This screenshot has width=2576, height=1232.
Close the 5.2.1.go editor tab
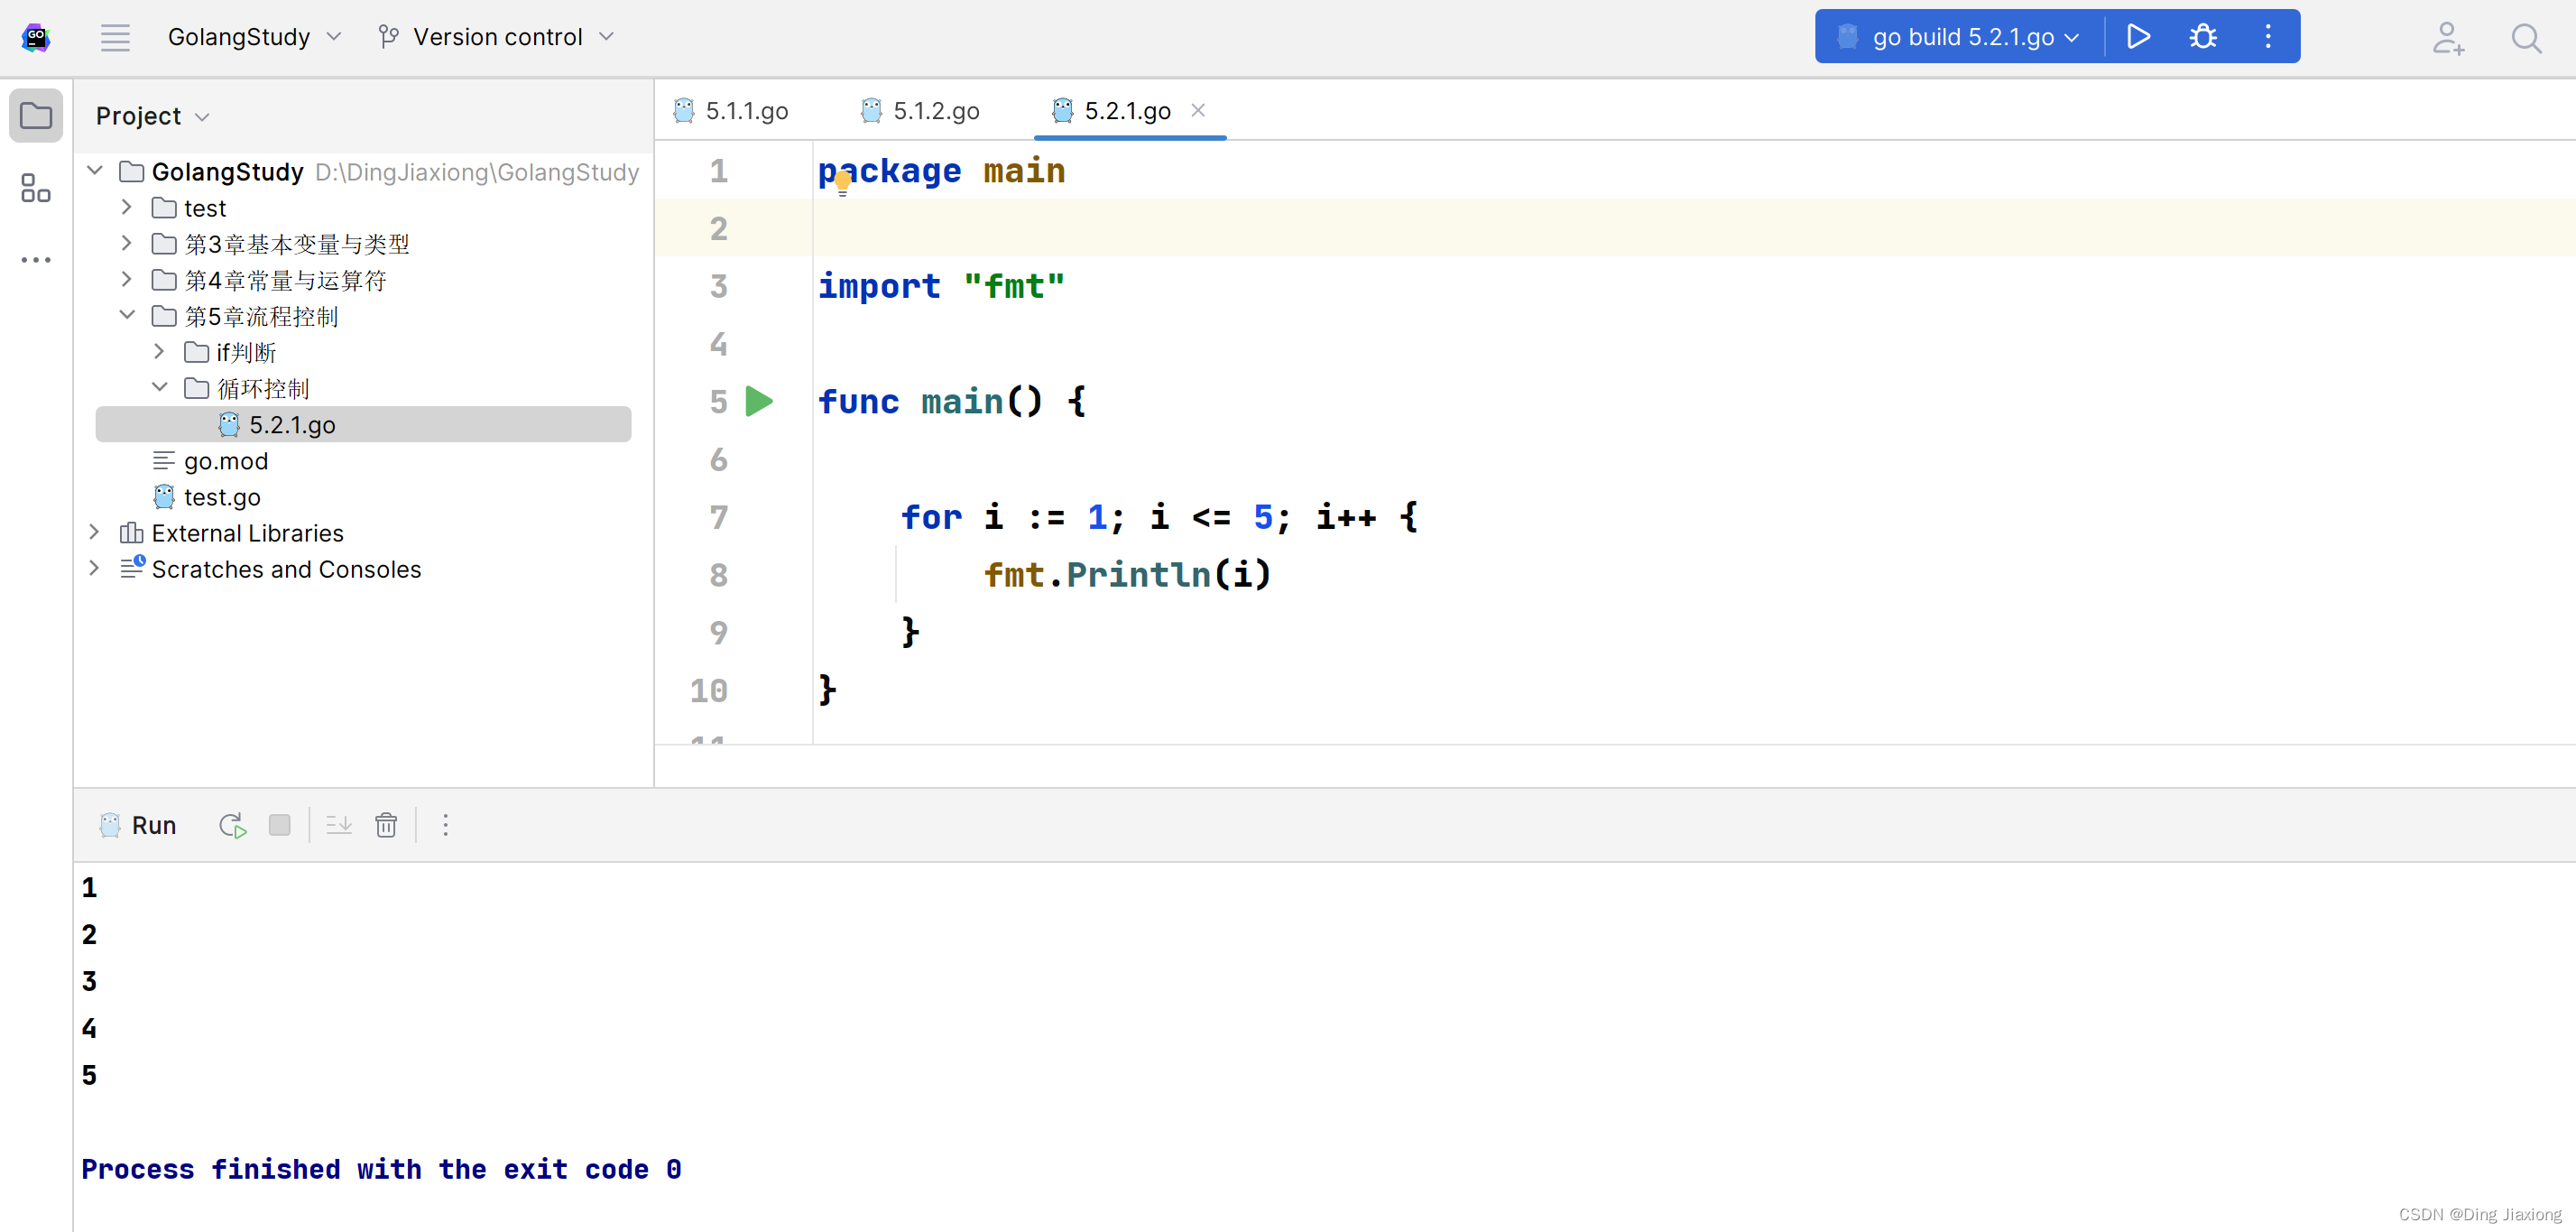1198,110
